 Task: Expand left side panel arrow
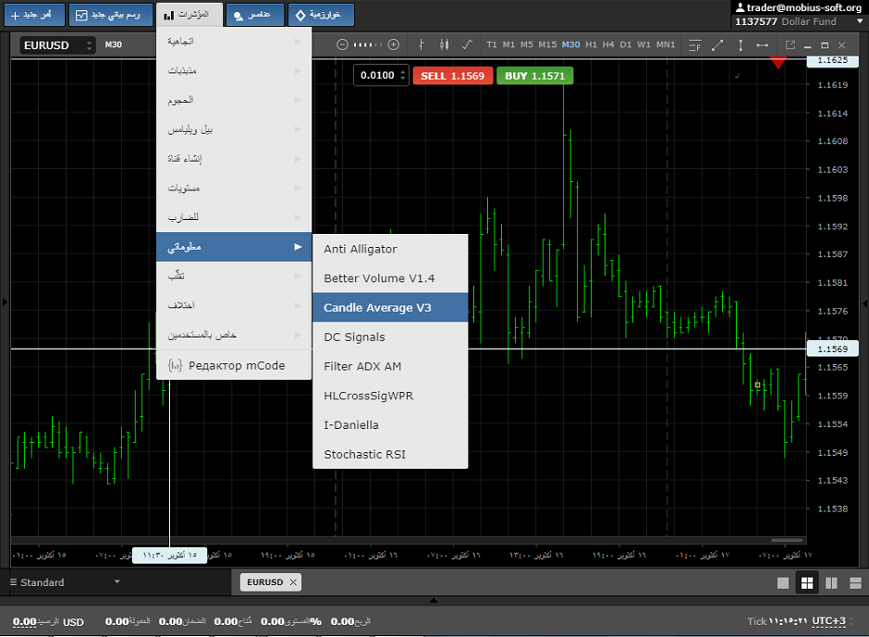tap(5, 302)
